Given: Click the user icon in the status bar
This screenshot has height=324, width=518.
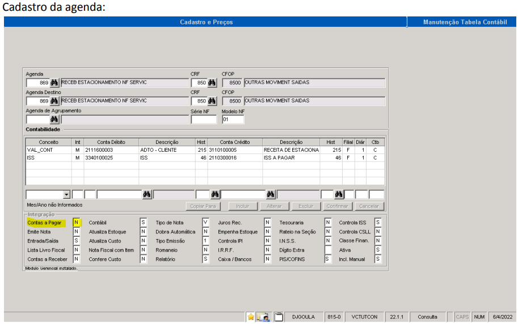Looking at the screenshot, I should tap(264, 317).
